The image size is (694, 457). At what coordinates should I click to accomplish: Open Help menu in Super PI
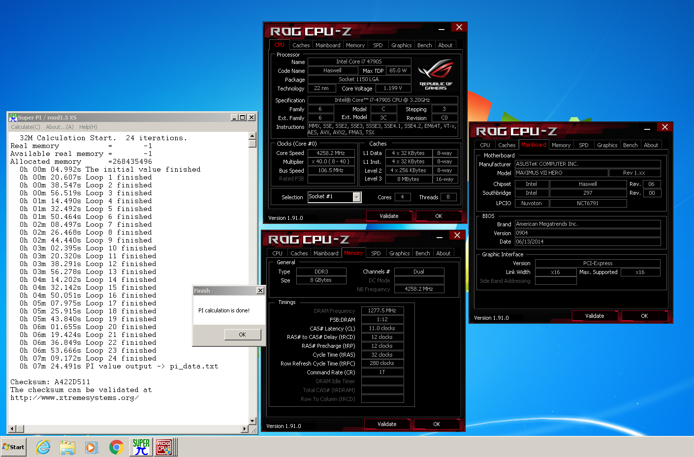click(x=88, y=127)
